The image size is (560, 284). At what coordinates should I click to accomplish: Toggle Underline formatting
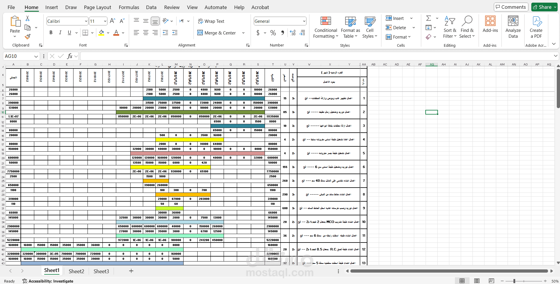[x=69, y=33]
